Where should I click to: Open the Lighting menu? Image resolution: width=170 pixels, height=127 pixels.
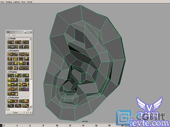pyautogui.click(x=16, y=2)
